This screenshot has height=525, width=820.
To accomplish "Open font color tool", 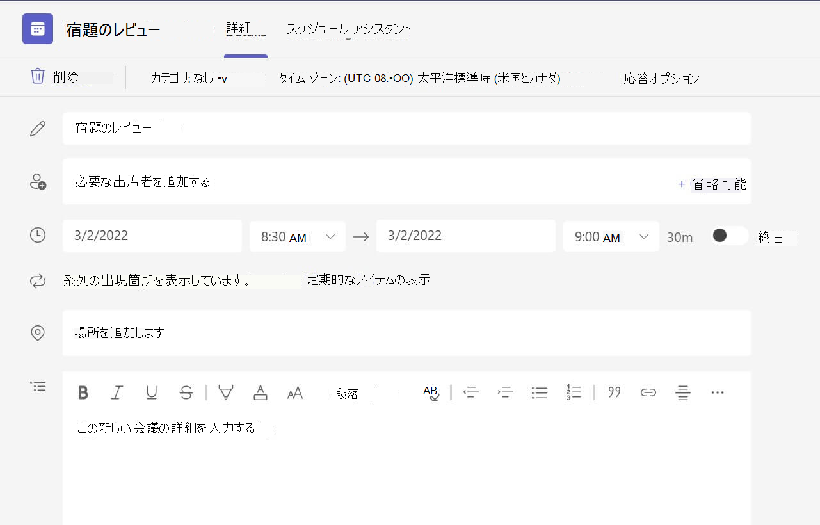I will [x=261, y=393].
